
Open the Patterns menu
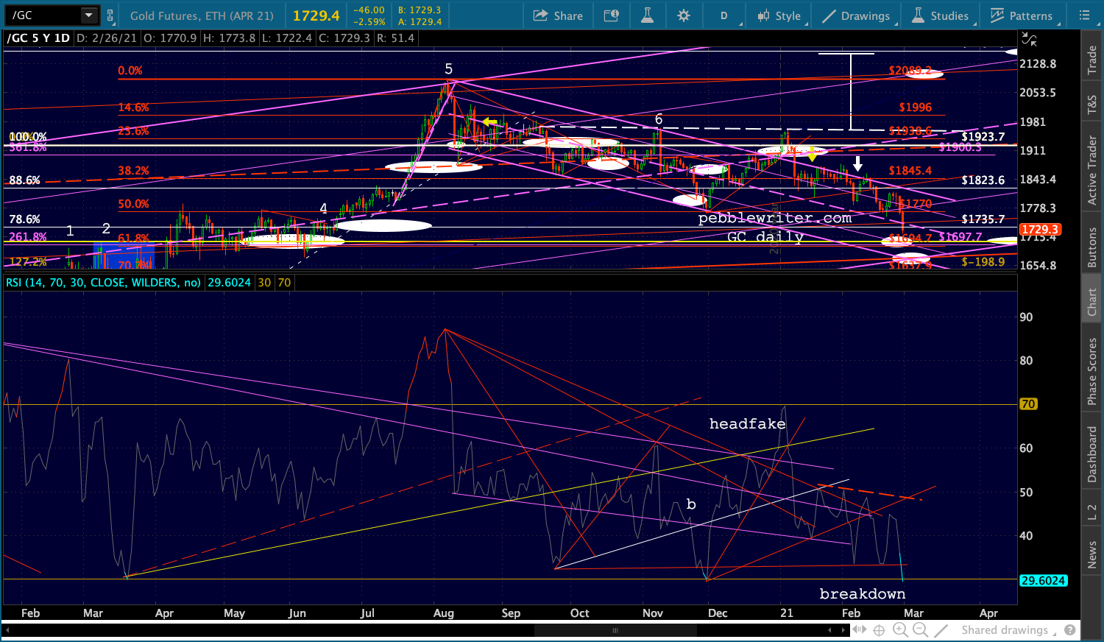tap(1022, 15)
